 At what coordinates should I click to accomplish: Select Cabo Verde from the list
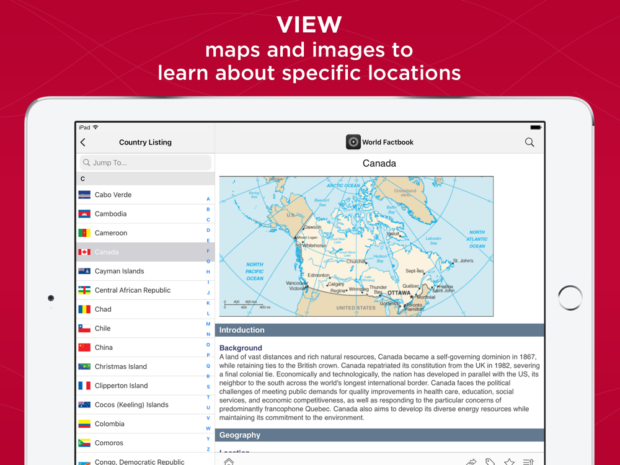point(146,195)
